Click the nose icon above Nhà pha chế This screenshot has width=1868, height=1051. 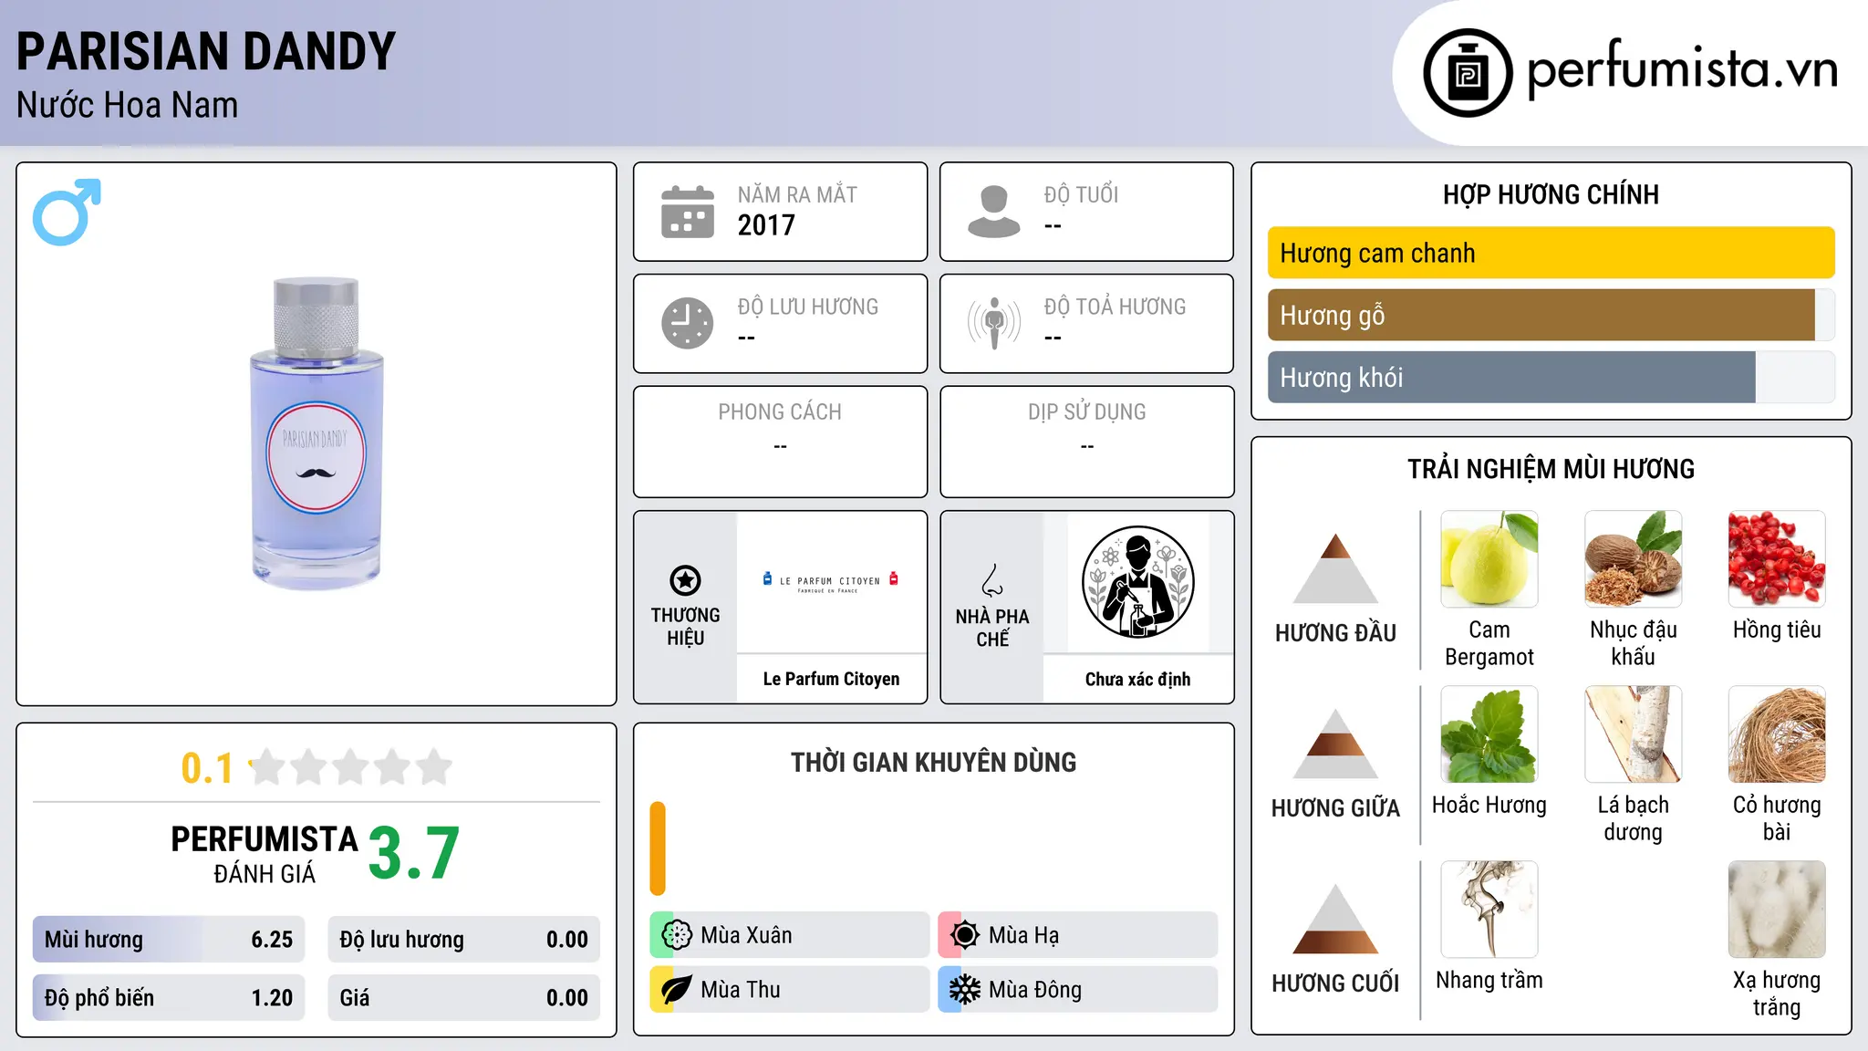point(992,580)
